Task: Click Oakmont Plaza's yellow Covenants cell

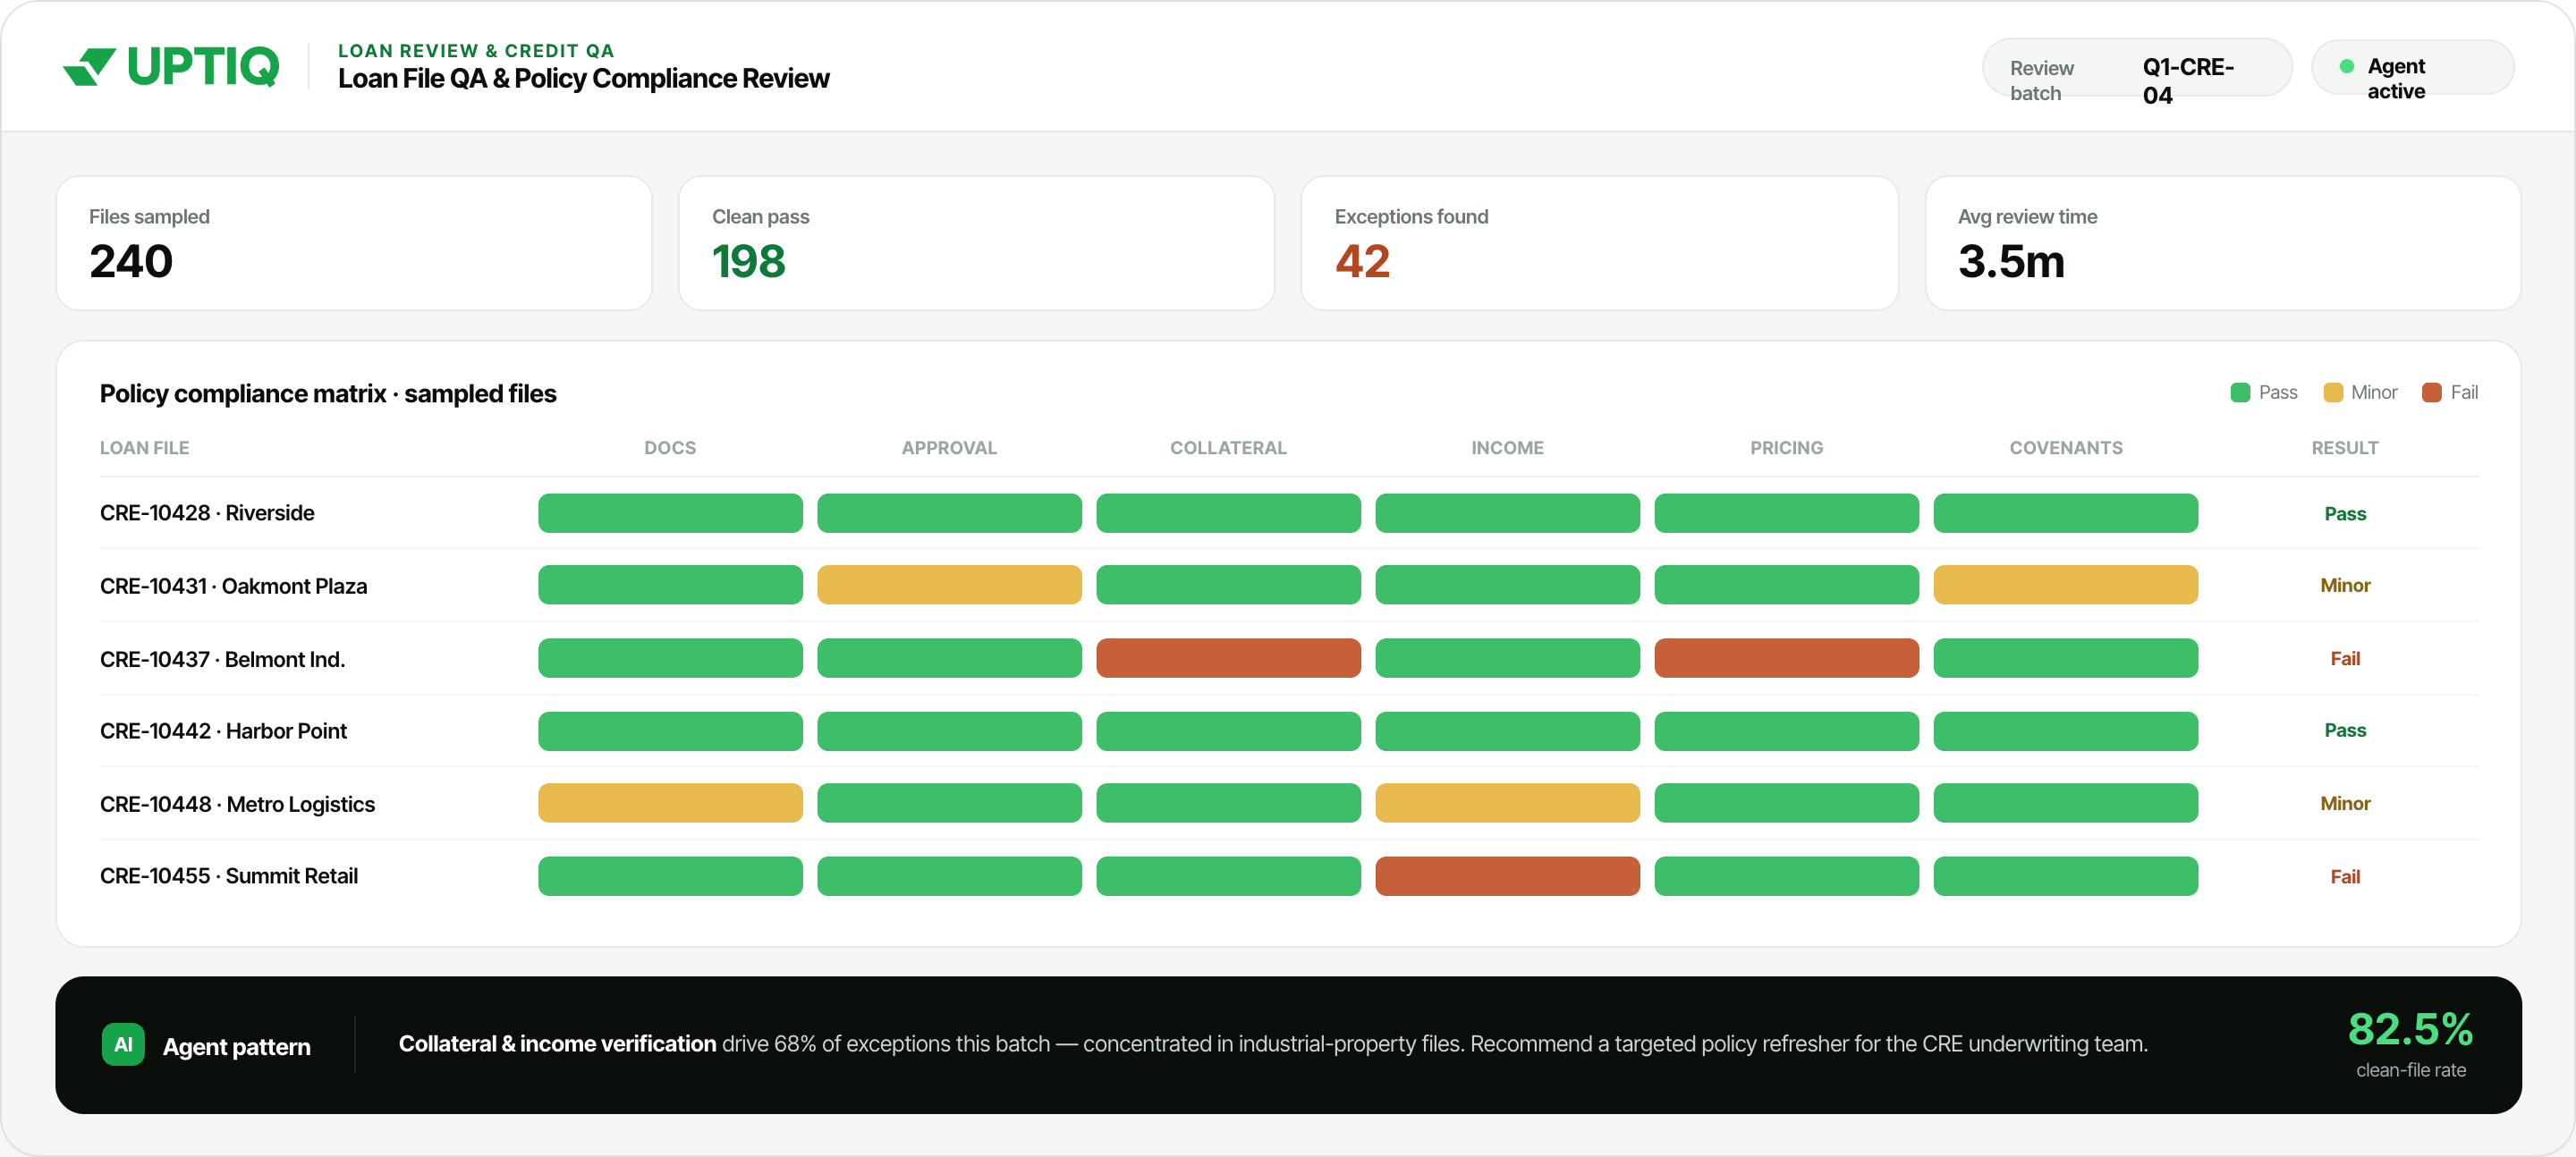Action: [2065, 585]
